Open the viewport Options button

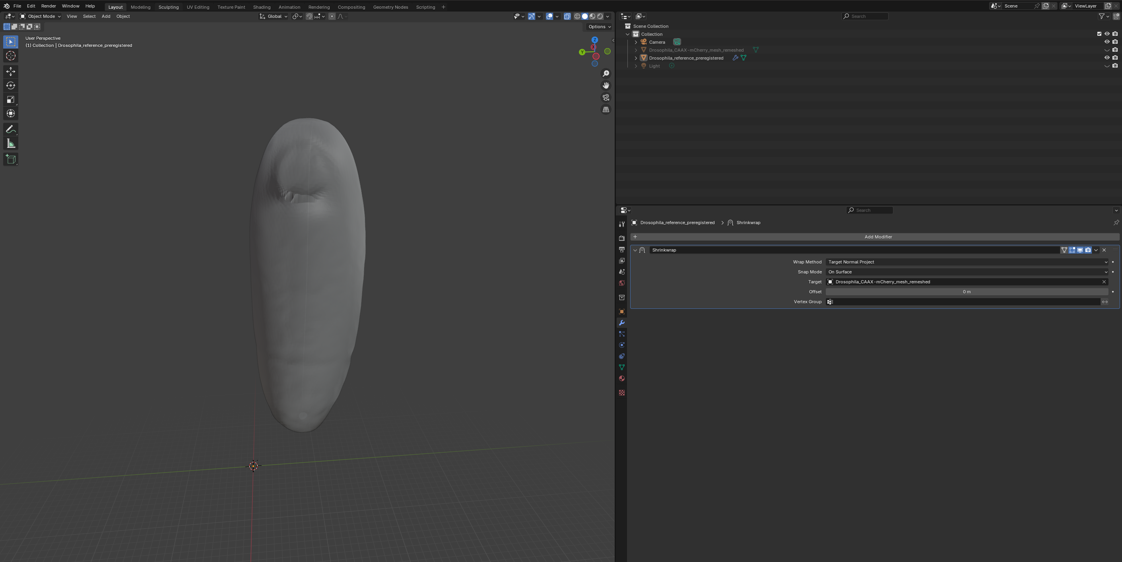click(x=599, y=27)
